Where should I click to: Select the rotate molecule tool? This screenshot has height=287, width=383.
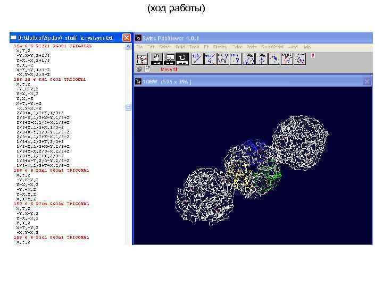click(182, 59)
